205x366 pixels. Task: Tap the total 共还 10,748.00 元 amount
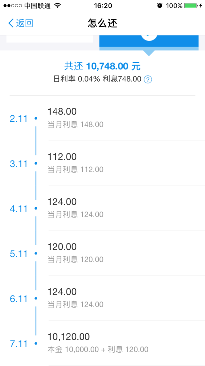(102, 66)
